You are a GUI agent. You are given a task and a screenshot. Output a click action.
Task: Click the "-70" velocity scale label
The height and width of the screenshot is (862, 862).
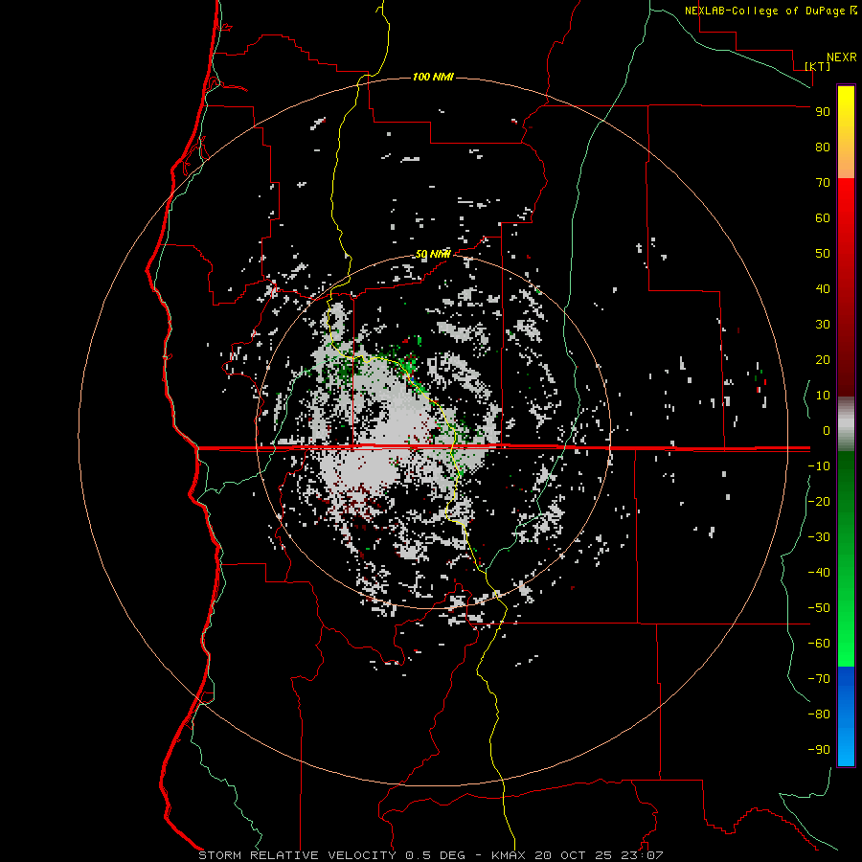(x=819, y=679)
